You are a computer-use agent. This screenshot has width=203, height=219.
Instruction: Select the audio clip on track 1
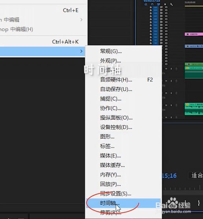(194, 72)
